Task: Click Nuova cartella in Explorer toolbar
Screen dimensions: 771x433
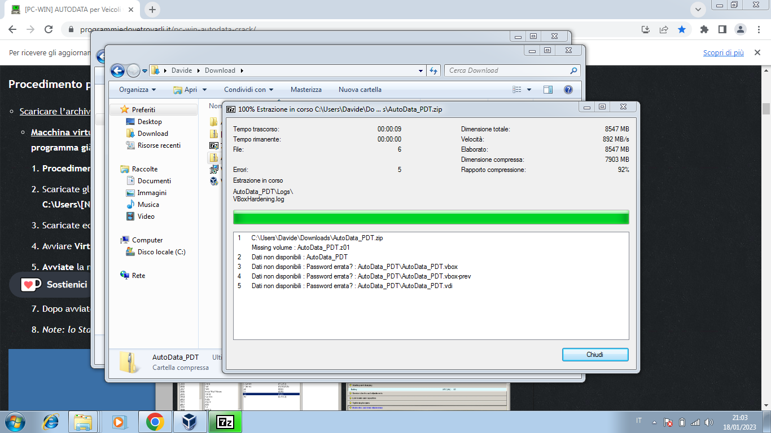Action: pos(360,90)
